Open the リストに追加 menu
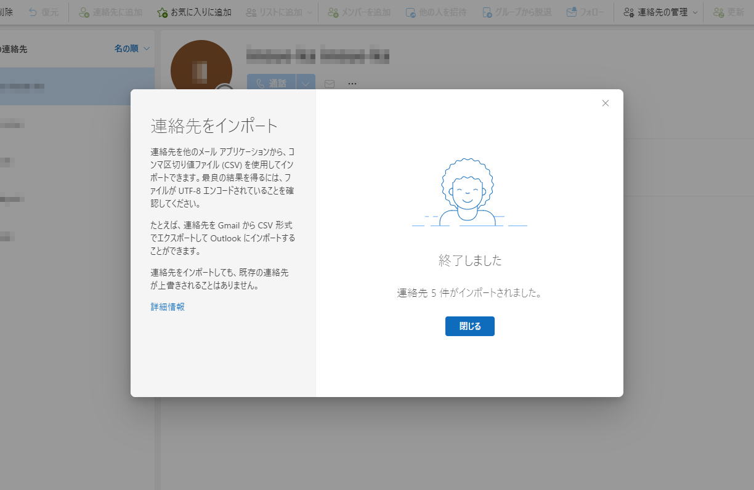This screenshot has width=754, height=490. (x=278, y=11)
